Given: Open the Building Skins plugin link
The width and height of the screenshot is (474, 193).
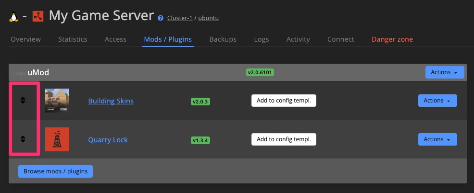Looking at the screenshot, I should click(111, 101).
